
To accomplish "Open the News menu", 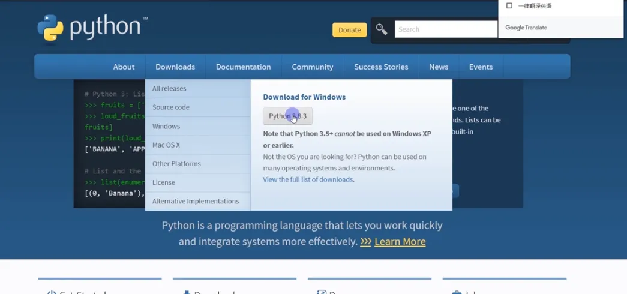I will pyautogui.click(x=439, y=67).
